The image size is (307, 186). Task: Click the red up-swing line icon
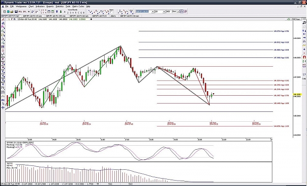point(96,12)
